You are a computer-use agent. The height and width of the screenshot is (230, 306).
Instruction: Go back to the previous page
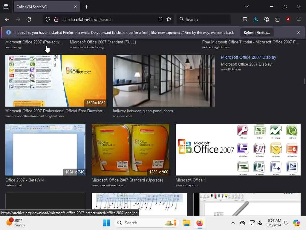click(x=7, y=19)
